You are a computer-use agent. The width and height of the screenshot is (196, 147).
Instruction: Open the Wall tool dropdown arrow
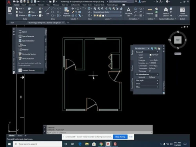pyautogui.click(x=24, y=9)
